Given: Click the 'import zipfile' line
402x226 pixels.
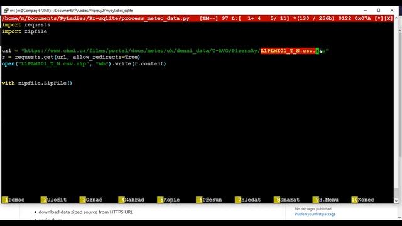Looking at the screenshot, I should tap(24, 31).
